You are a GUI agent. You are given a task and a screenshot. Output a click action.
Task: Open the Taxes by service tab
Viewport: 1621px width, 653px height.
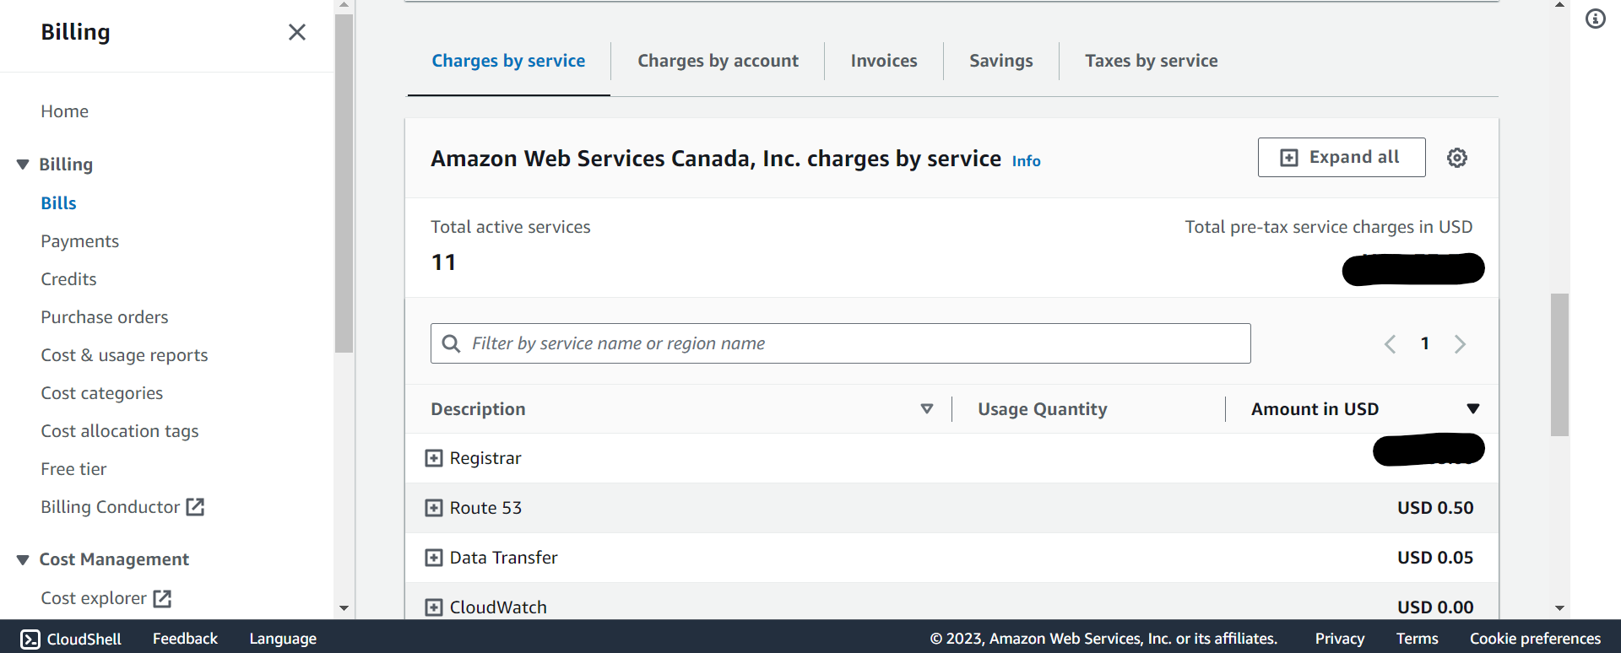pyautogui.click(x=1152, y=61)
